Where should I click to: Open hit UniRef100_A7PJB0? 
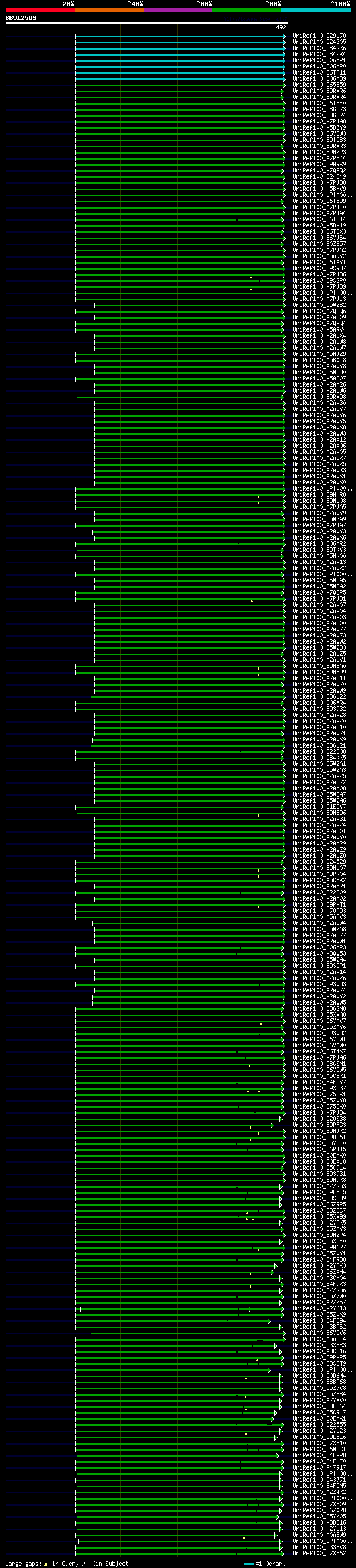[x=319, y=182]
